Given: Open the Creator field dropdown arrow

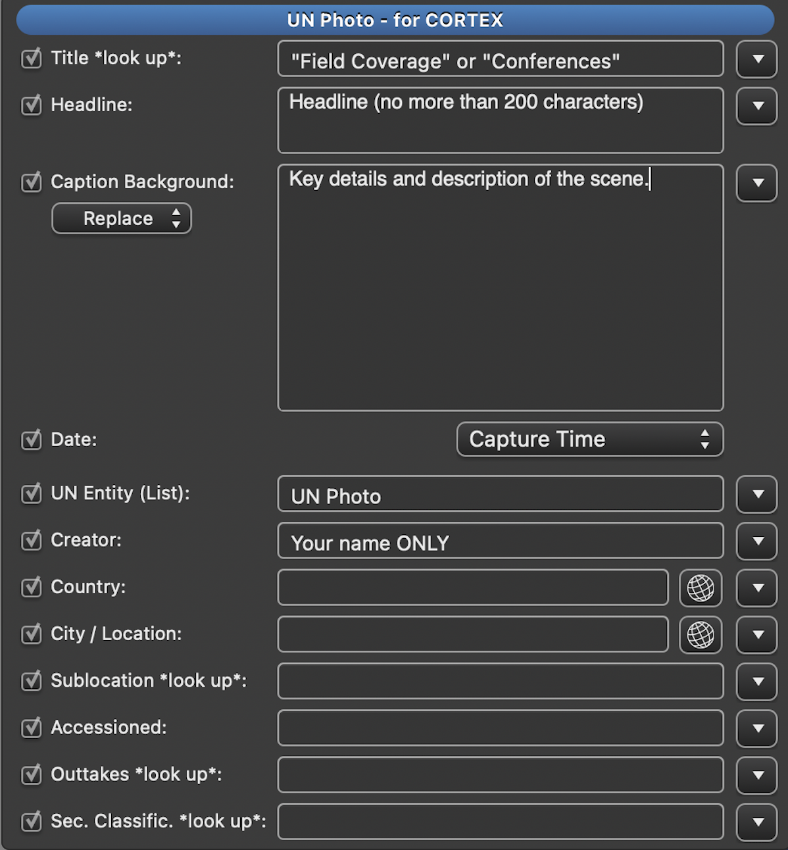Looking at the screenshot, I should pyautogui.click(x=757, y=541).
